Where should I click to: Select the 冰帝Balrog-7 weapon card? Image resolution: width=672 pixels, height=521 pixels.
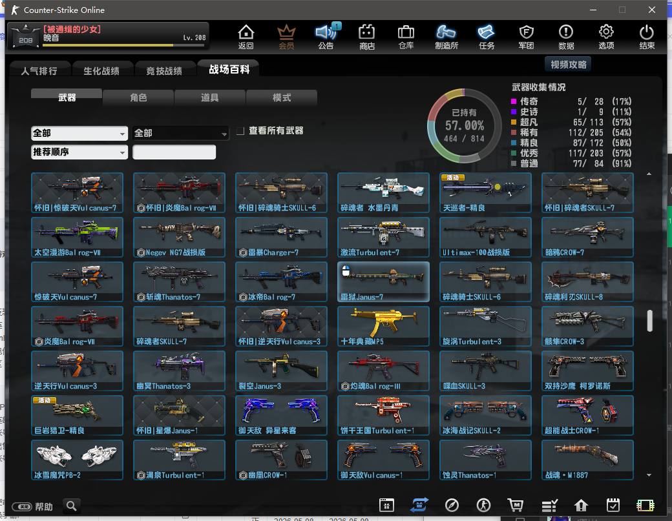[x=281, y=281]
